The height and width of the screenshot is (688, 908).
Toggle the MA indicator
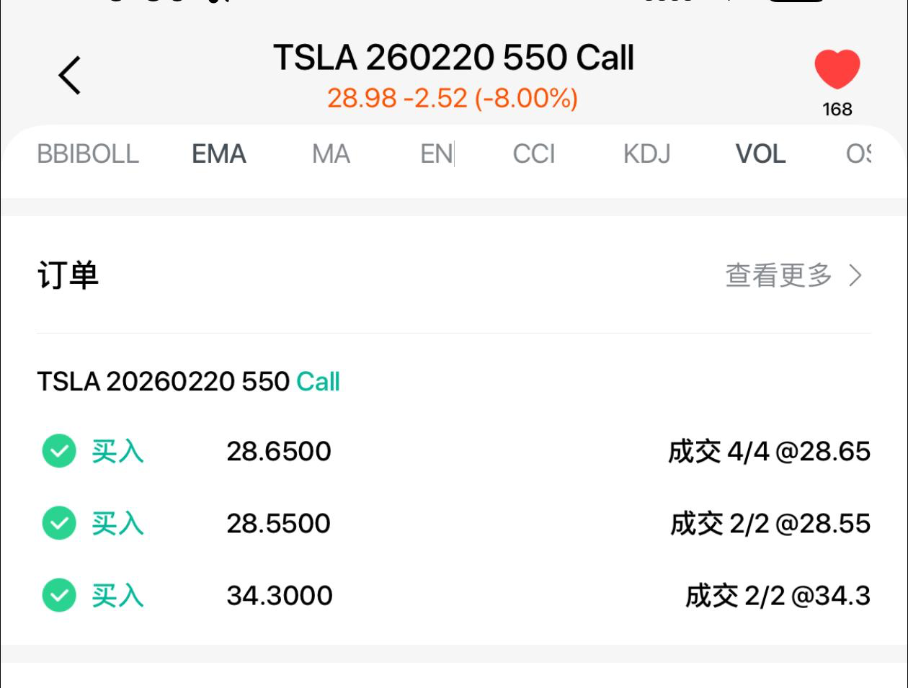(331, 154)
